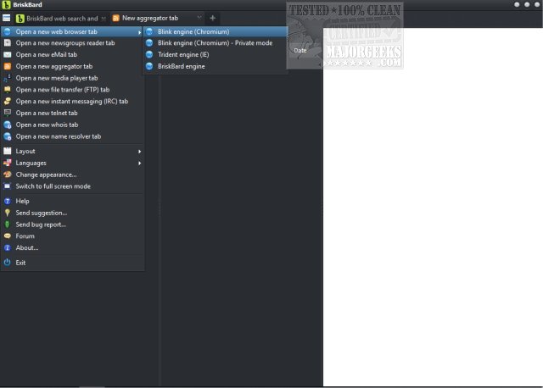Image resolution: width=543 pixels, height=388 pixels.
Task: Click the newsgroups reader icon in menu
Action: (x=8, y=43)
